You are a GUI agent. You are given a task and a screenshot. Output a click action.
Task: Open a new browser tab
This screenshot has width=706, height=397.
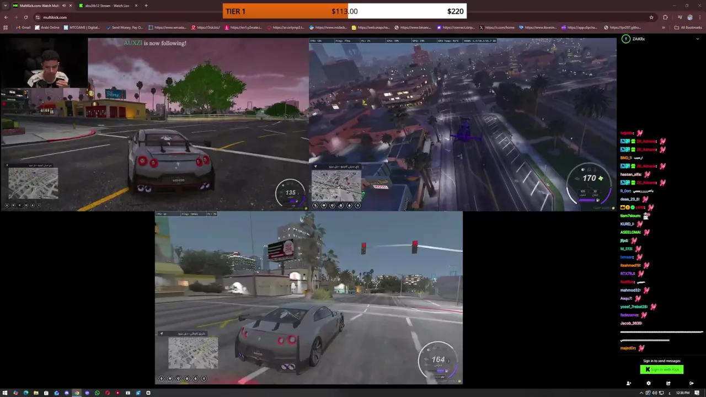(x=146, y=6)
